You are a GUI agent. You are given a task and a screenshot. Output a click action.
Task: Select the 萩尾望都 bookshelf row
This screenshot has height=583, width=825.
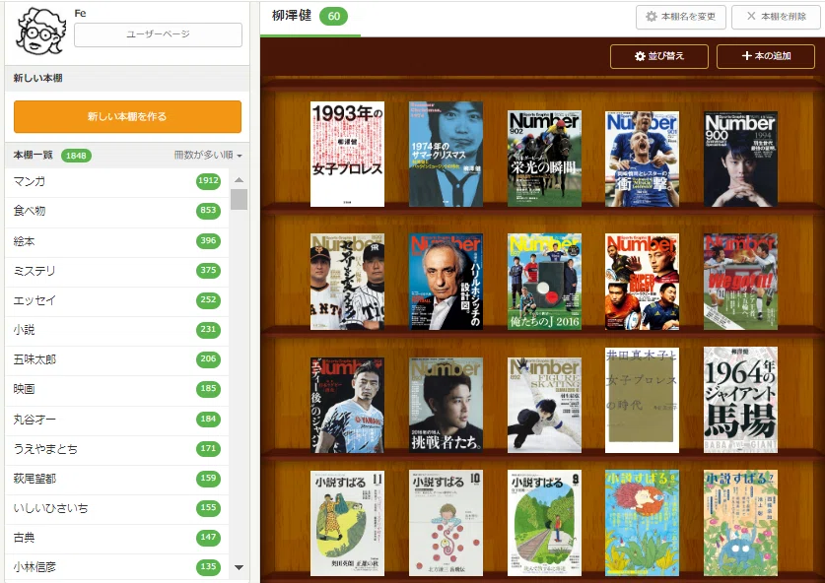117,479
